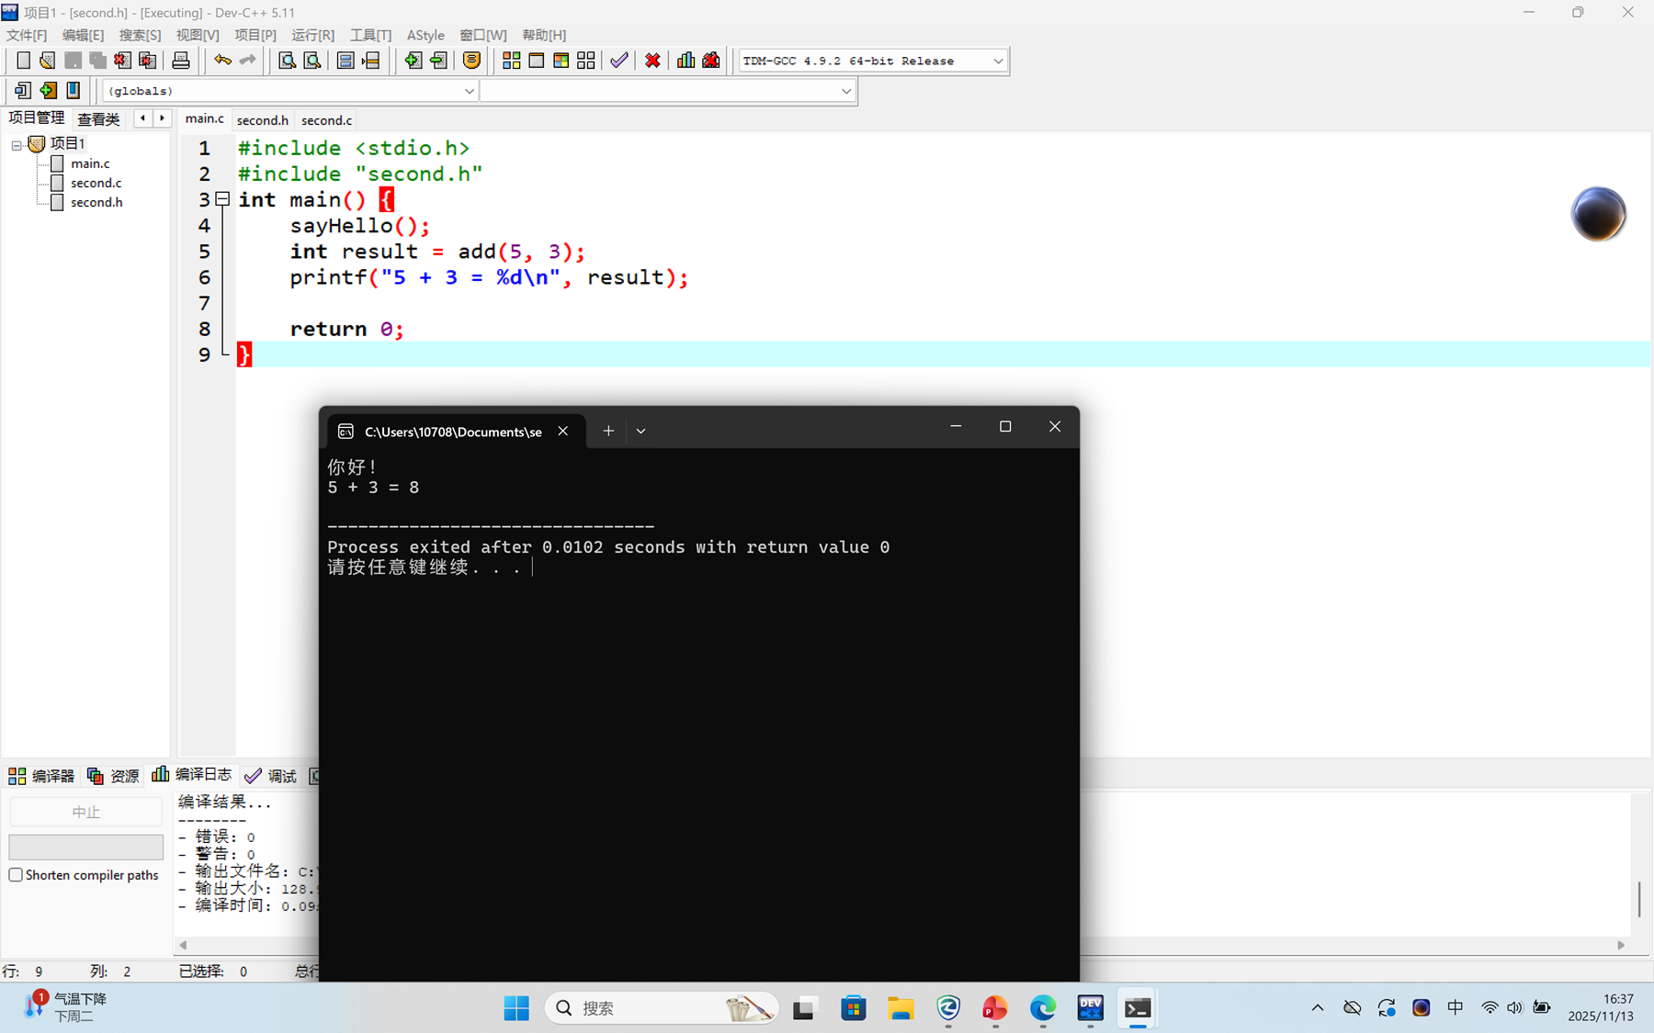Viewport: 1654px width, 1033px height.
Task: Click the Open file toolbar icon
Action: coord(47,61)
